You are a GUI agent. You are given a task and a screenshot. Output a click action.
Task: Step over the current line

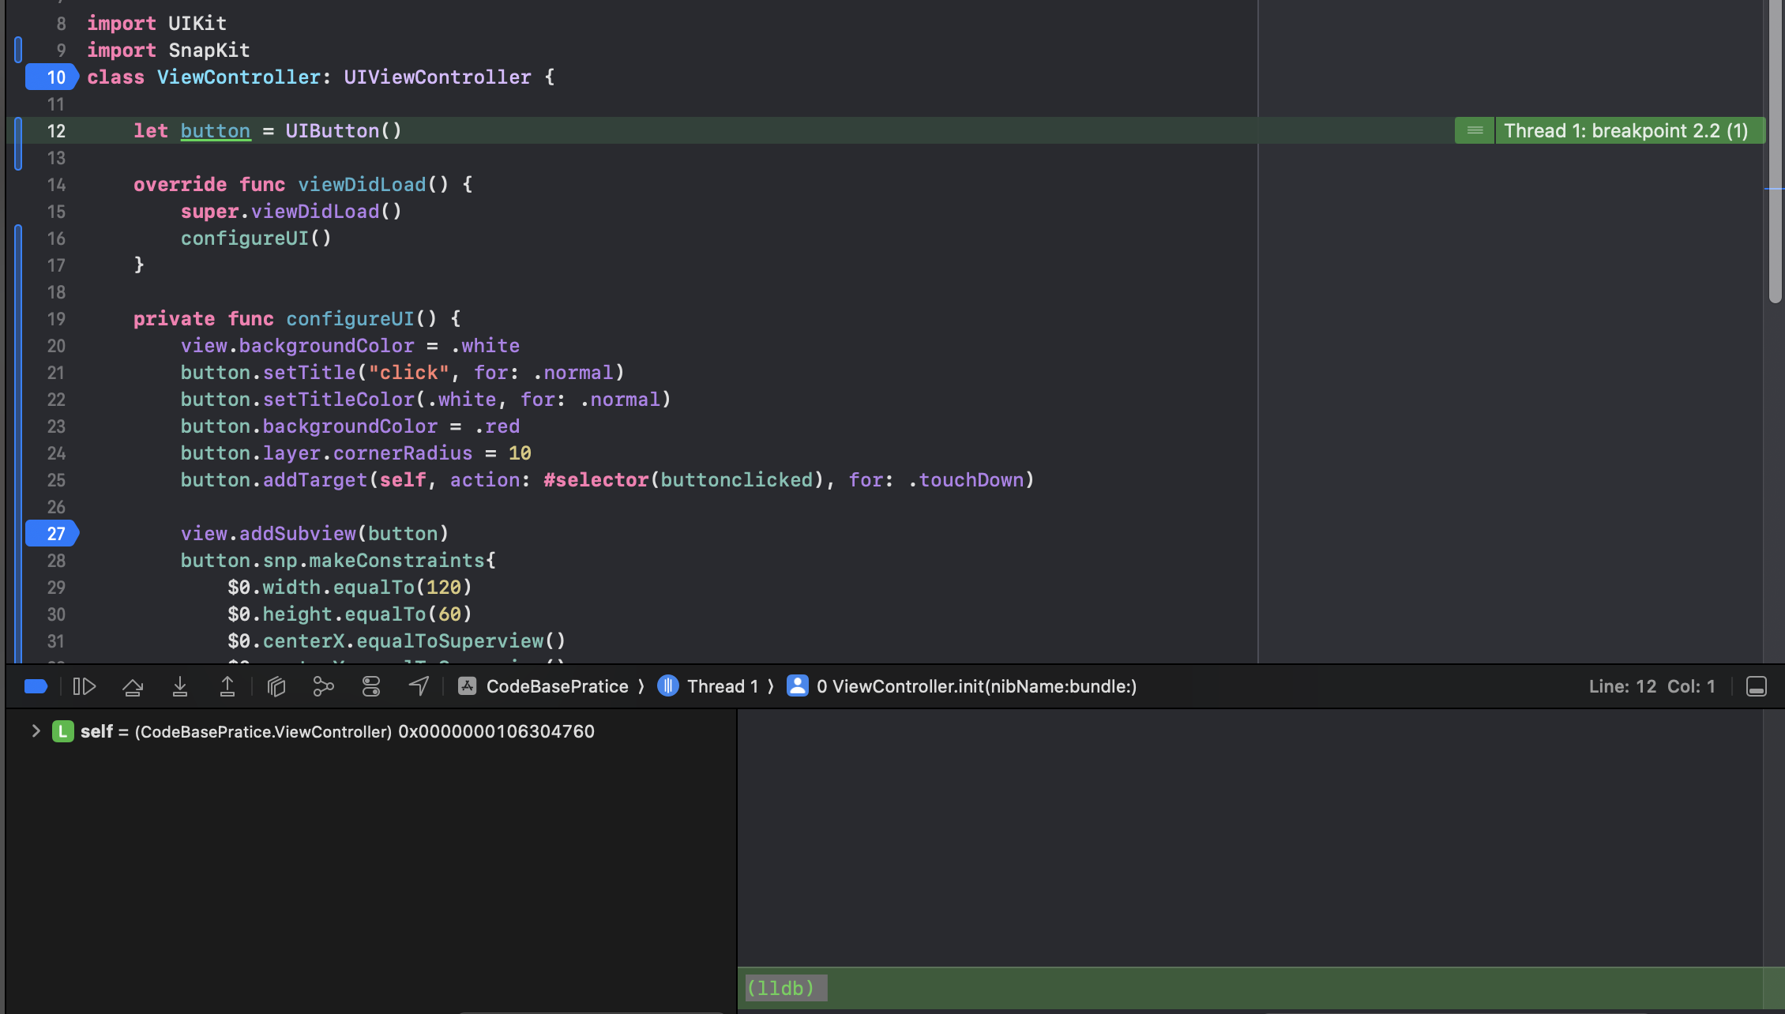pos(133,686)
